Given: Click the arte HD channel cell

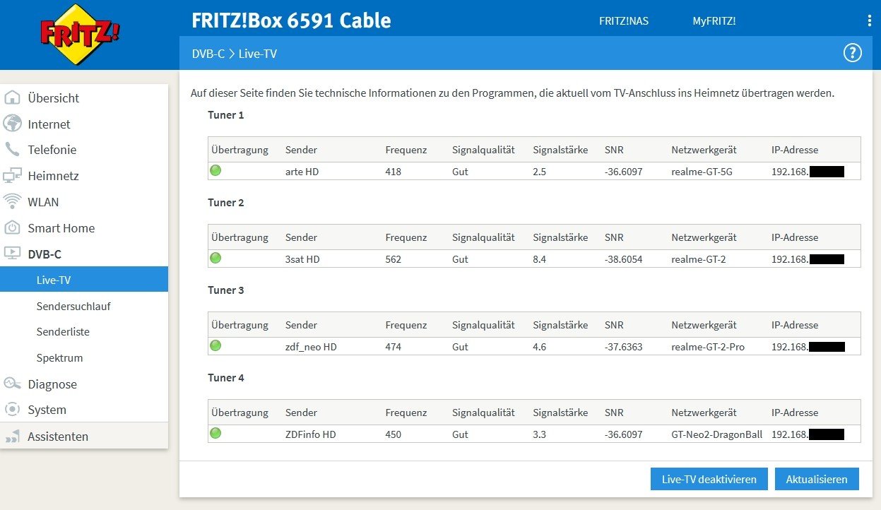Looking at the screenshot, I should click(302, 172).
